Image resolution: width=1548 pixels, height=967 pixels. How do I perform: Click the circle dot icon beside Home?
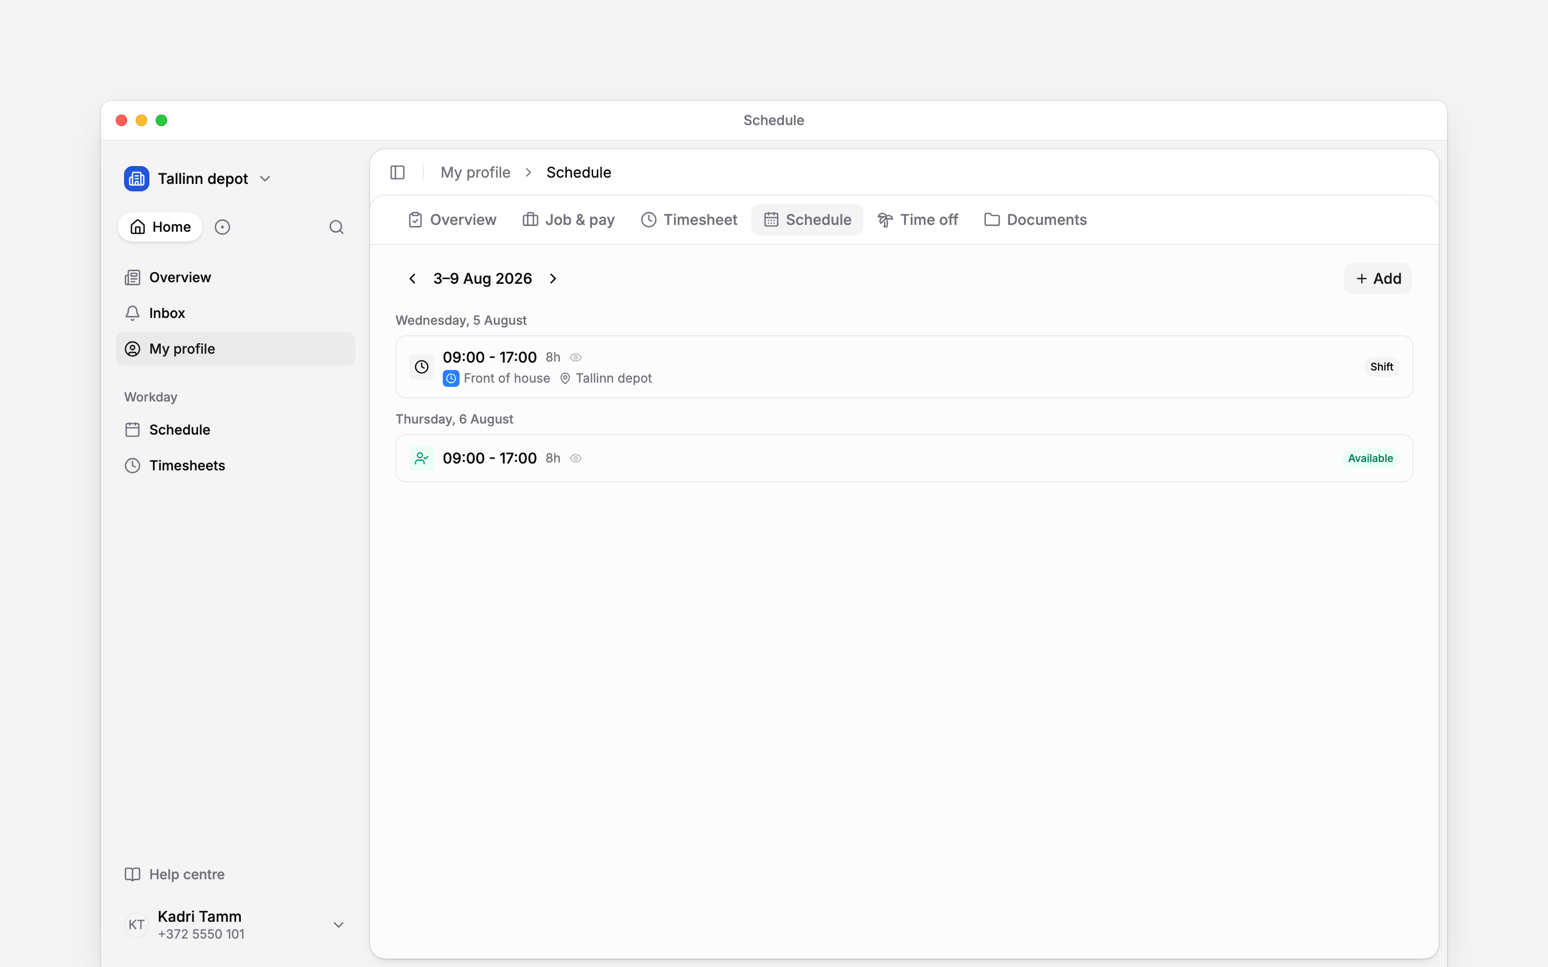[222, 227]
